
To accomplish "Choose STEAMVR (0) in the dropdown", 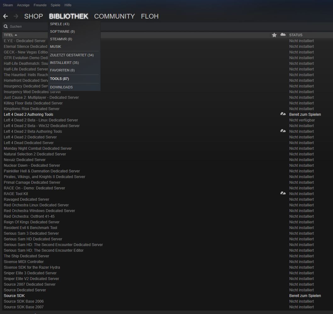I will (61, 39).
